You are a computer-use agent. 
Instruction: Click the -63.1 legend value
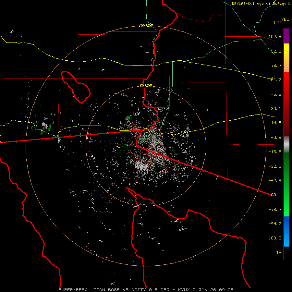pos(275,195)
